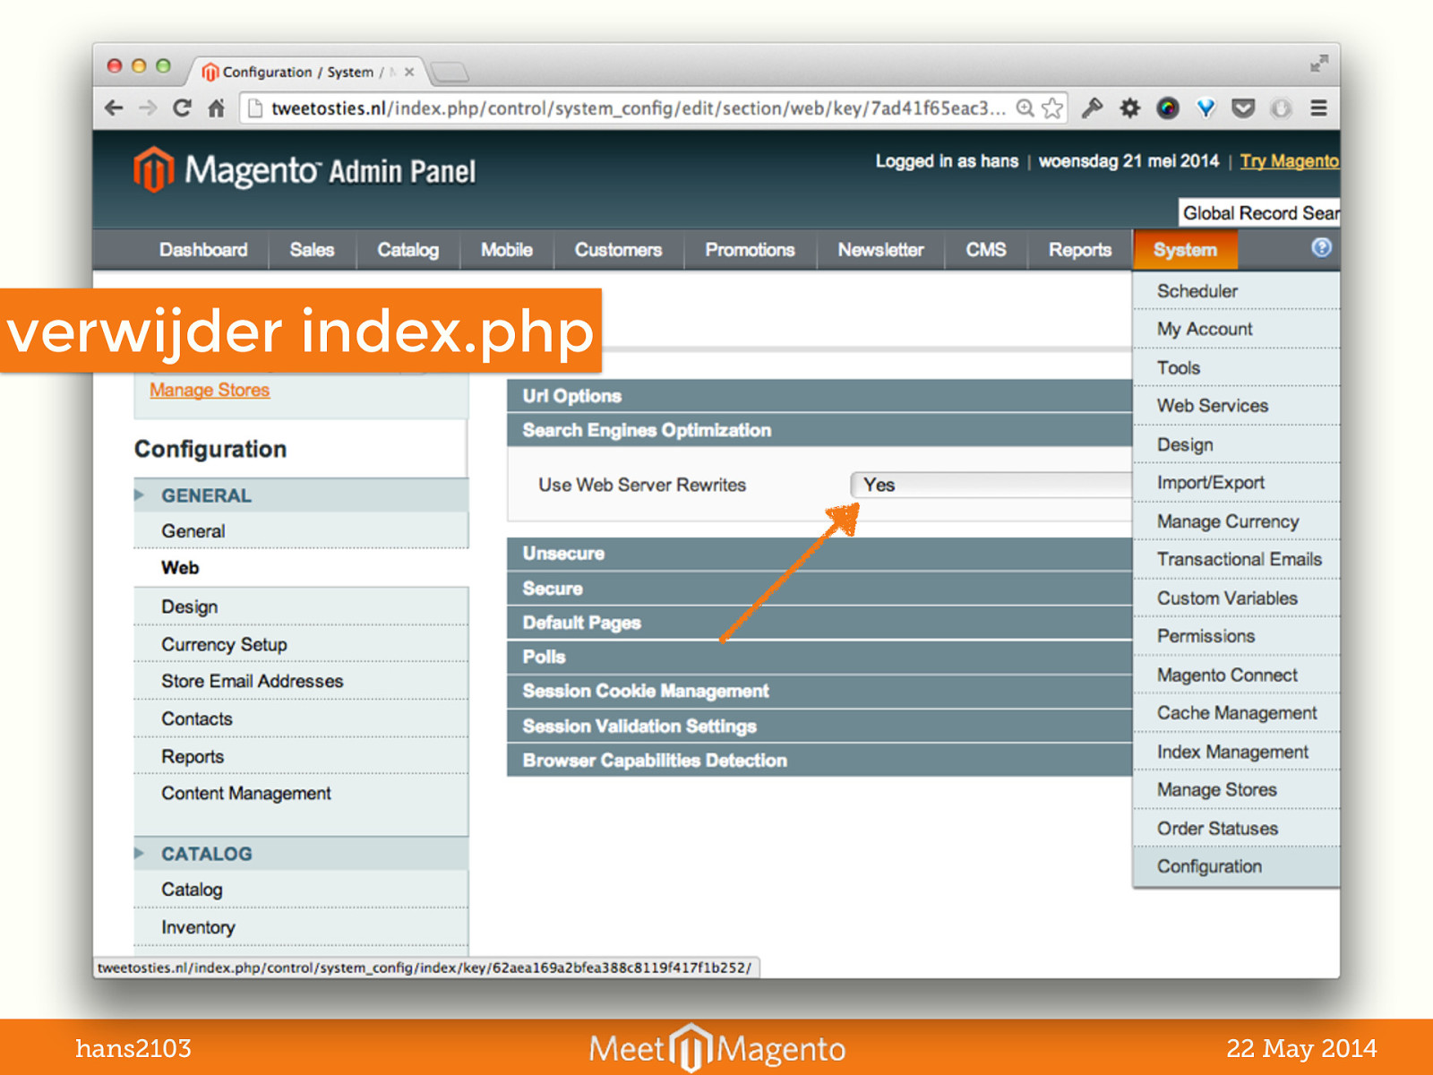Go to the browser home icon
The image size is (1433, 1075).
tap(216, 108)
